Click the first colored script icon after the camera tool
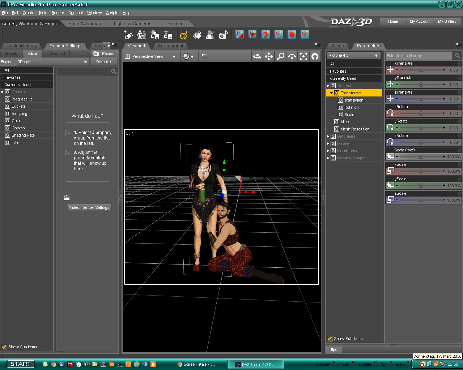 pos(239,35)
